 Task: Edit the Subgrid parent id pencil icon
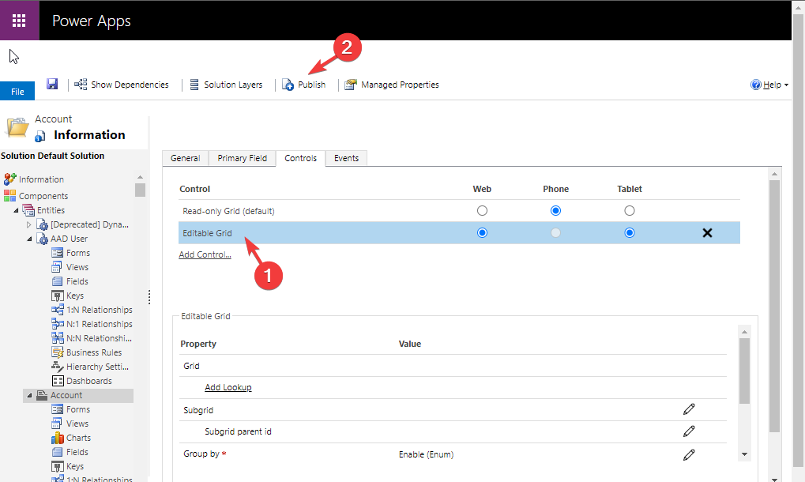[689, 431]
